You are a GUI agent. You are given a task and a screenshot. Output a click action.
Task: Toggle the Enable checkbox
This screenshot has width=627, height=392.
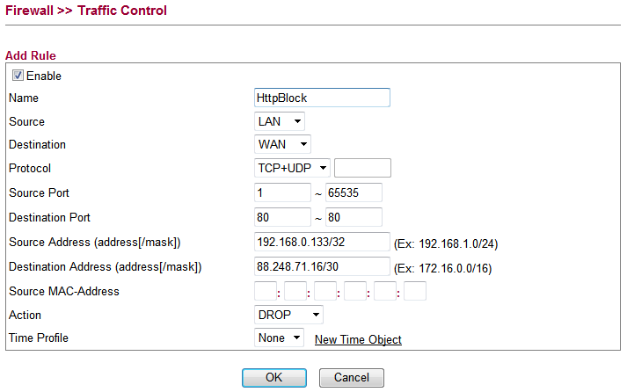[x=18, y=76]
